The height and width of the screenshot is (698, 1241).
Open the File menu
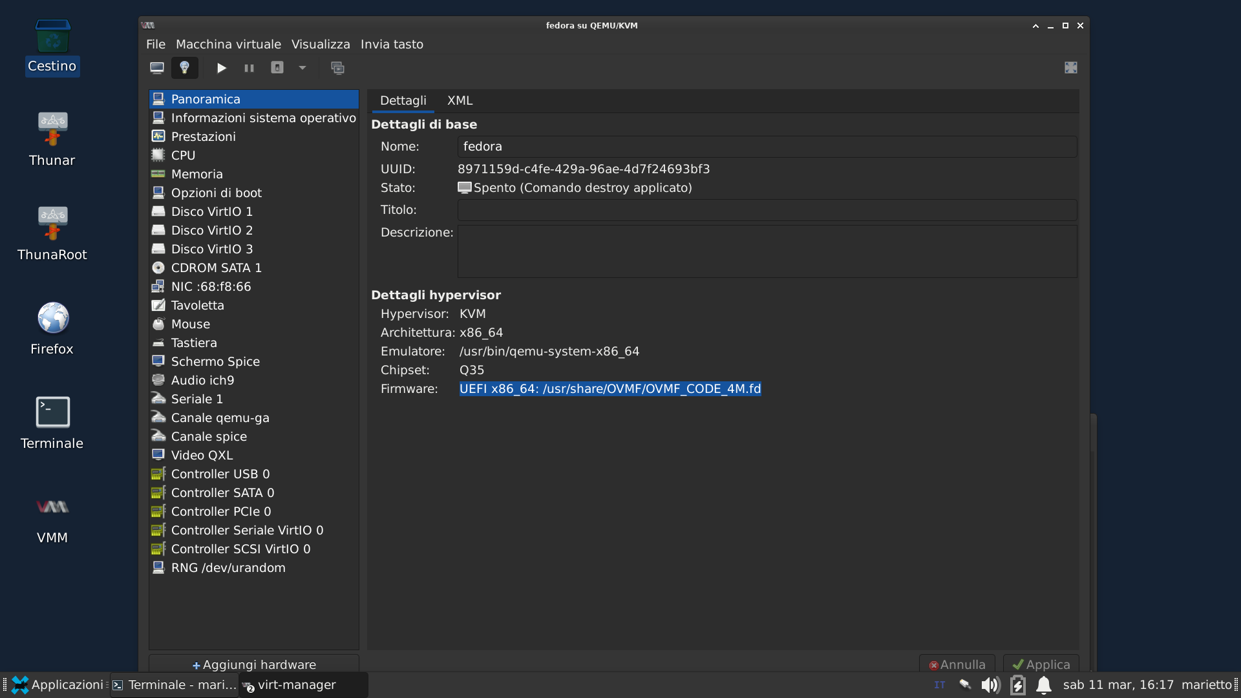coord(156,45)
